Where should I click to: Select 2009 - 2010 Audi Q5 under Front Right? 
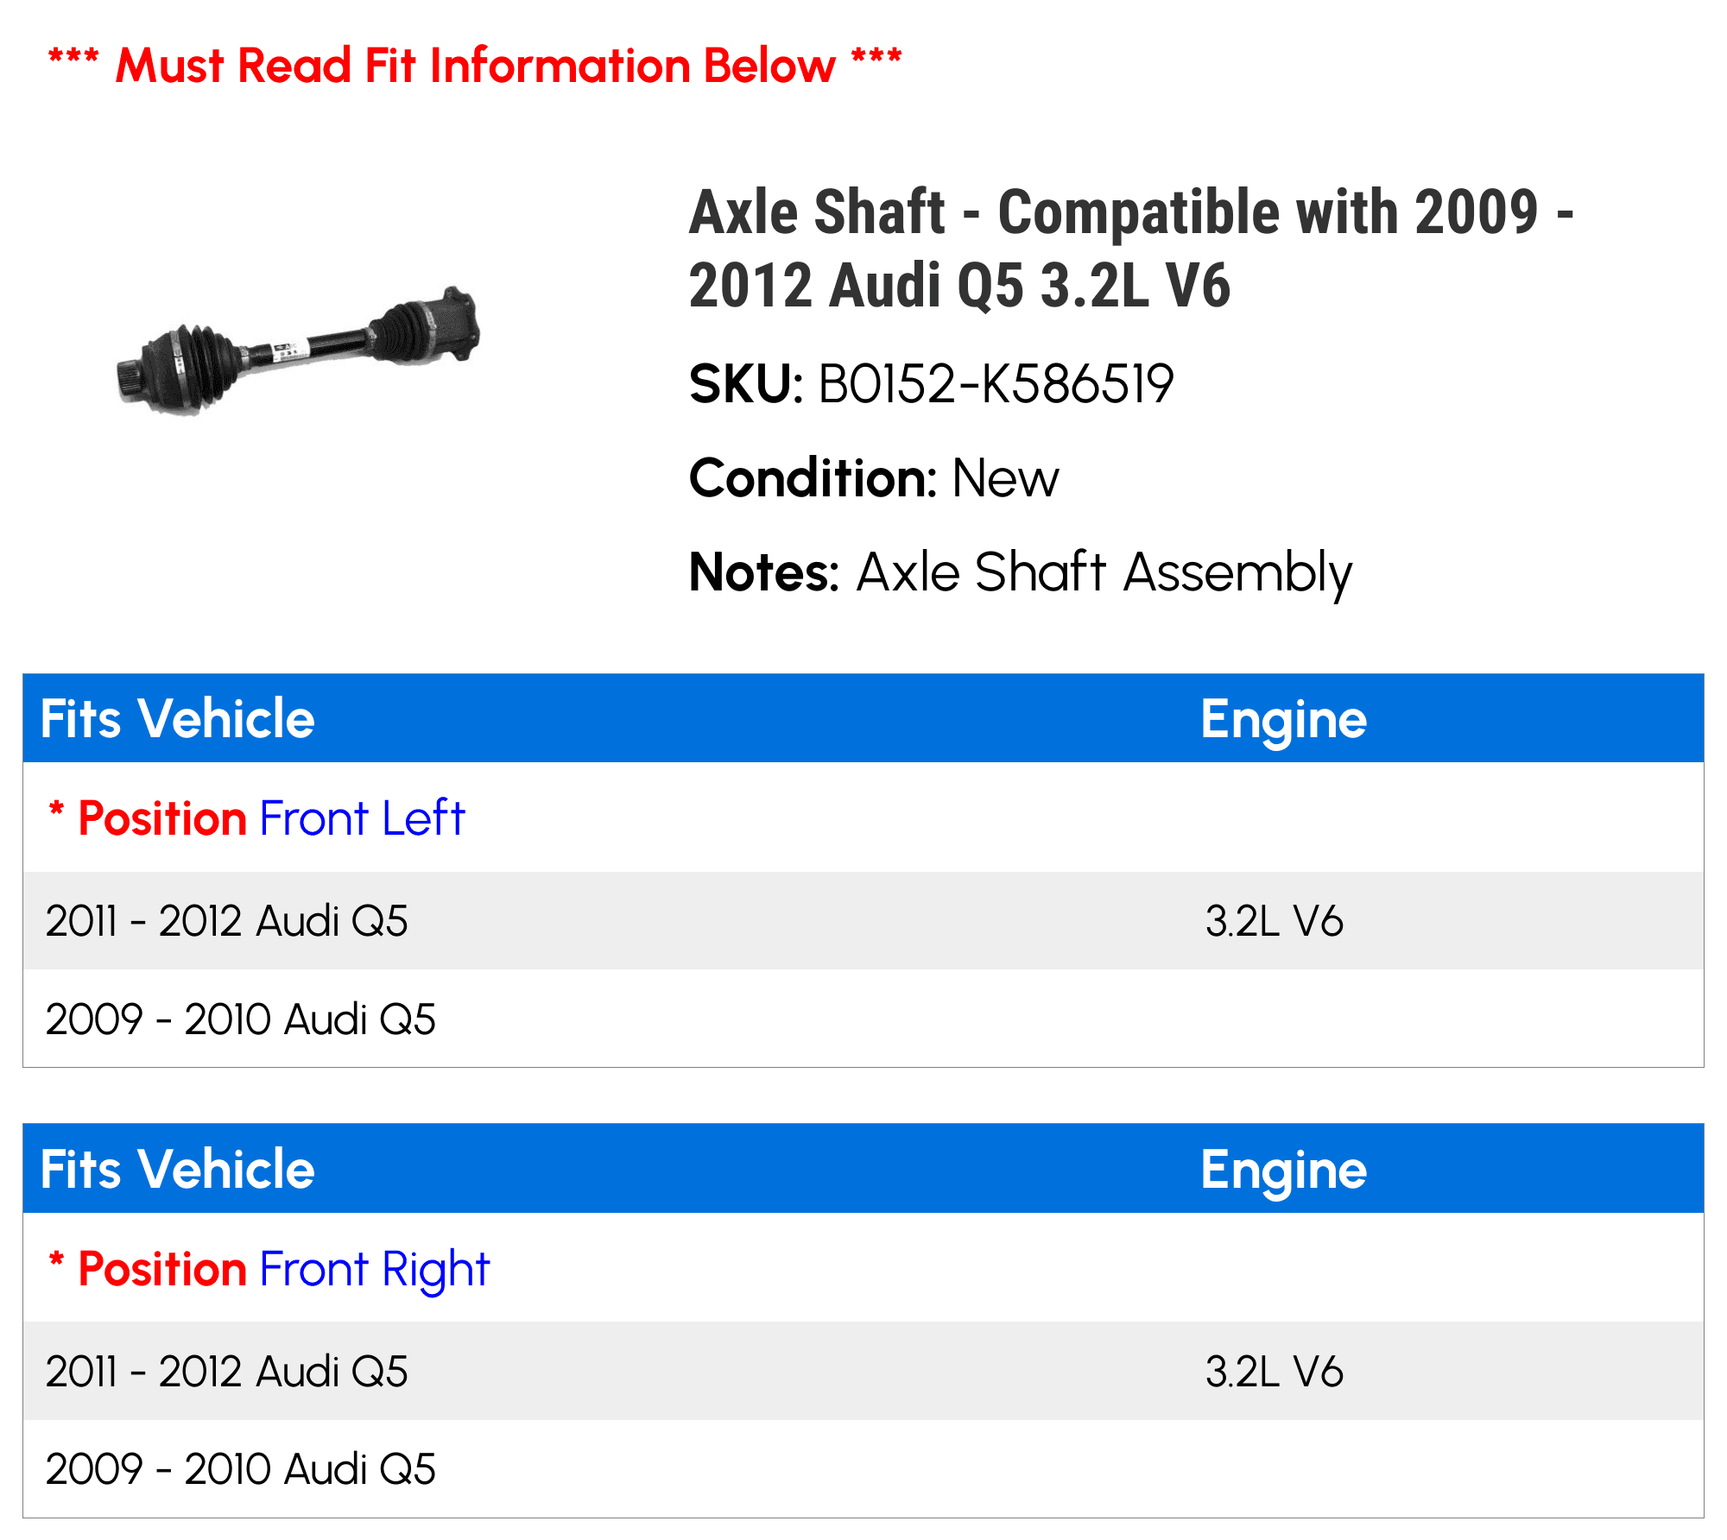(x=240, y=1469)
